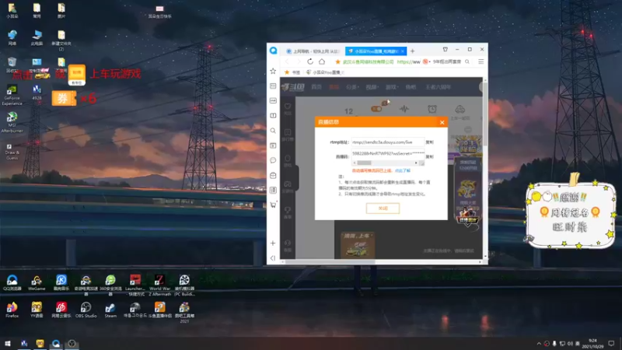Switch to OBS in the taskbar
622x350 pixels.
pos(72,344)
